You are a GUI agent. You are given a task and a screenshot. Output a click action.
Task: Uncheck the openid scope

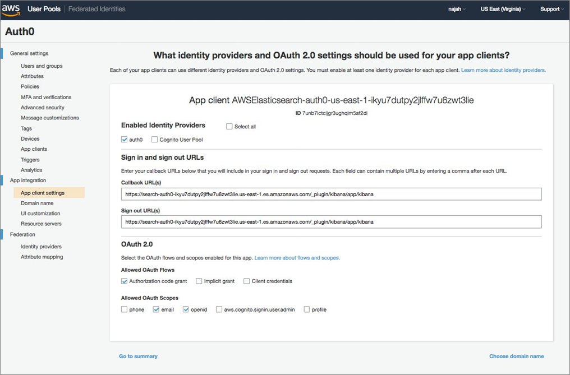[185, 309]
